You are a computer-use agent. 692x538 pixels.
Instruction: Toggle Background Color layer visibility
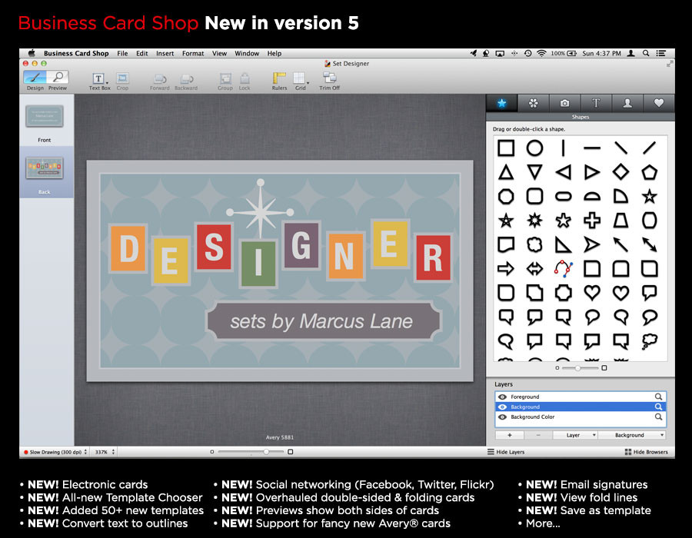[x=502, y=417]
